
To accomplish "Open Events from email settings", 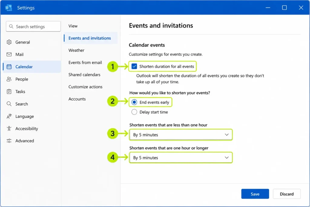I will click(x=85, y=62).
